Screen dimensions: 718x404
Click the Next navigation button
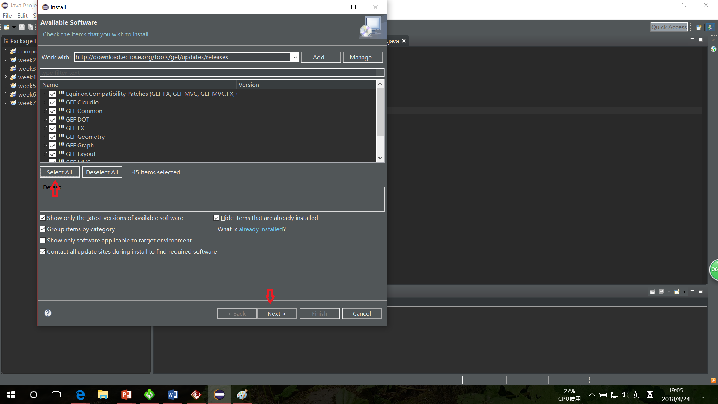click(277, 313)
